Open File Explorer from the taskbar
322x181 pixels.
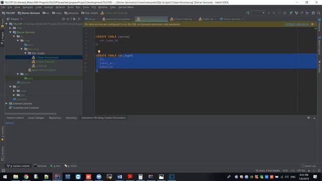coord(16,176)
